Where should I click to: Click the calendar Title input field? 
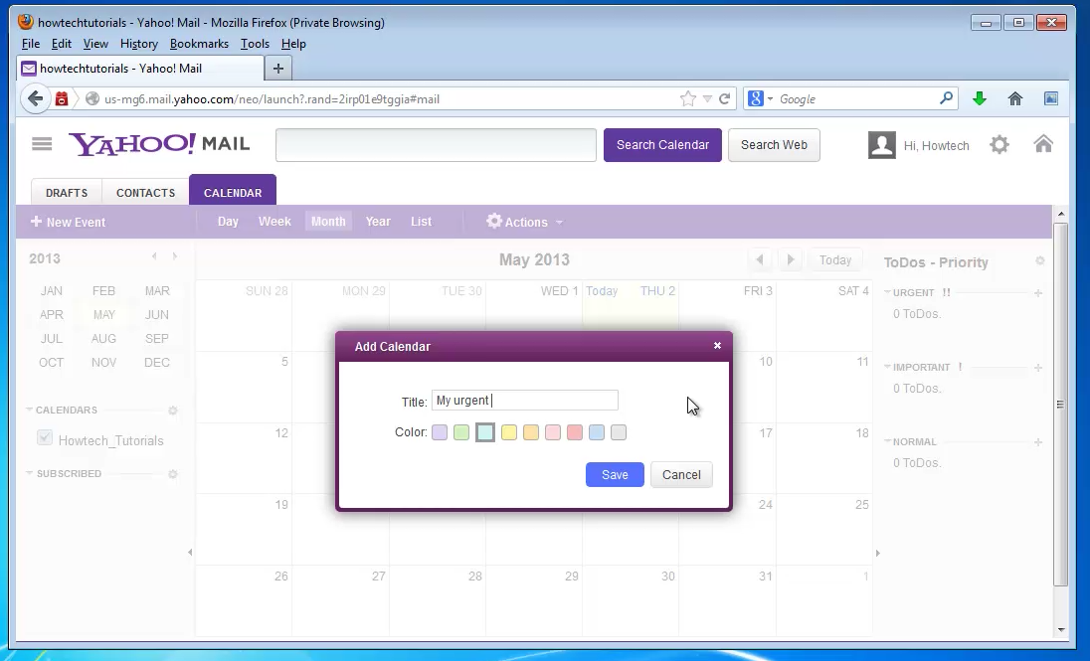(525, 401)
